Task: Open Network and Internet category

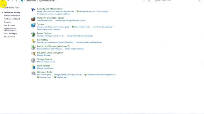Action: pos(12,16)
